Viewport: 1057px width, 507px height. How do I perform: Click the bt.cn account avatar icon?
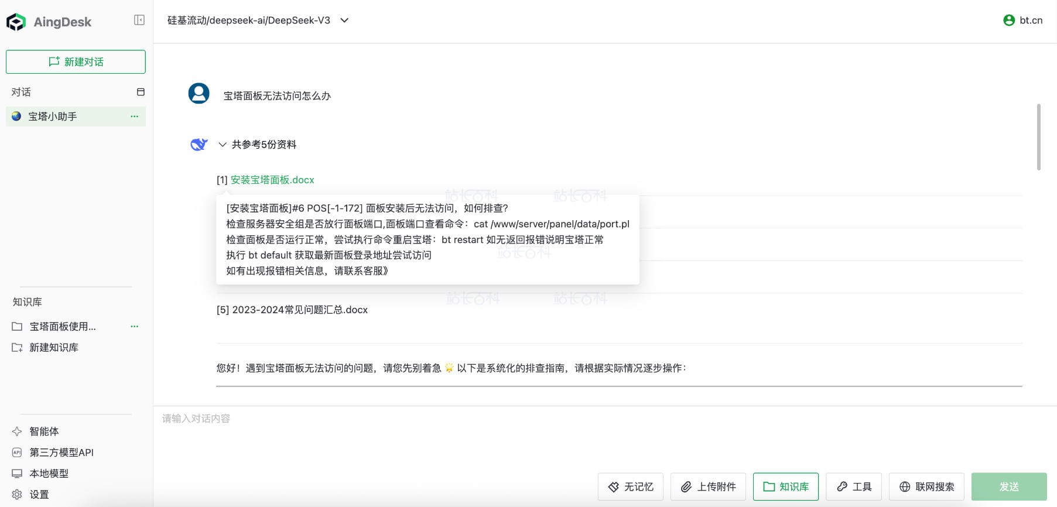click(1009, 20)
